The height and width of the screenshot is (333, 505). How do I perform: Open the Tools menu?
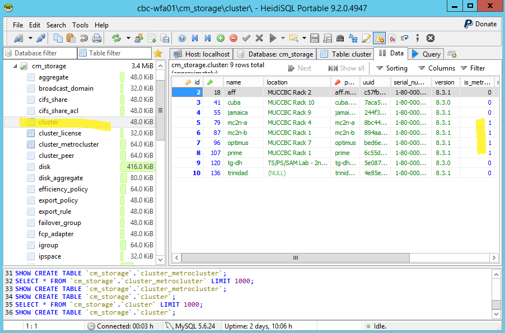[80, 25]
